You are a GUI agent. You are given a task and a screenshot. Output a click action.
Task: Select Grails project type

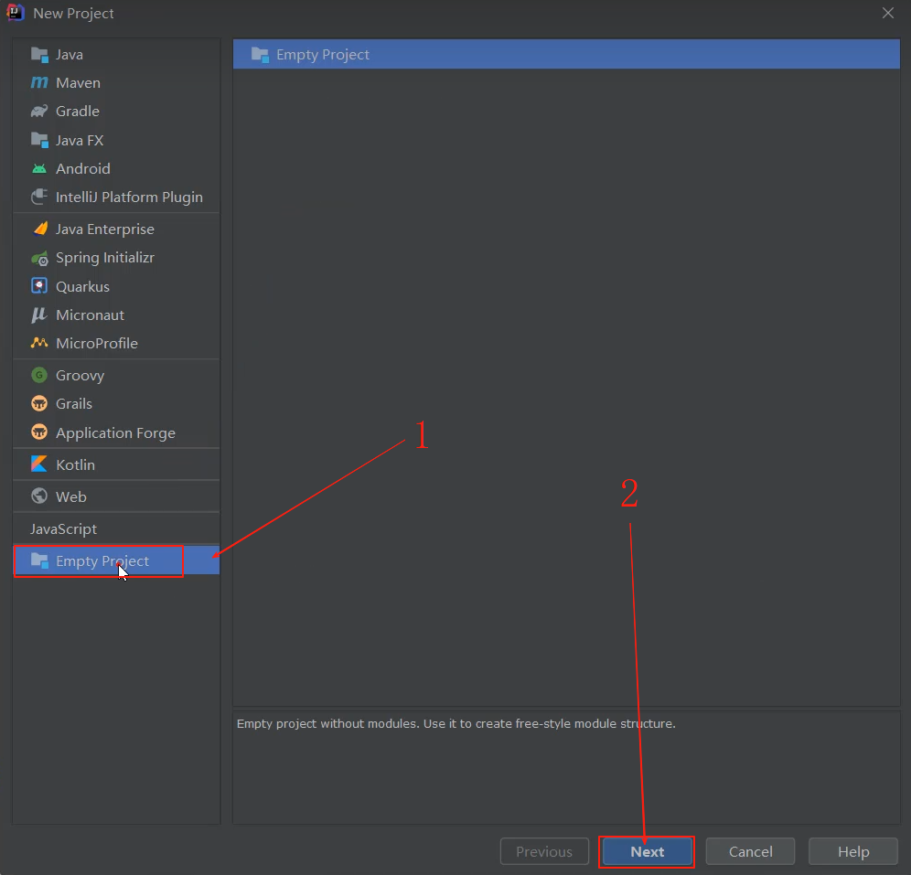pos(116,403)
